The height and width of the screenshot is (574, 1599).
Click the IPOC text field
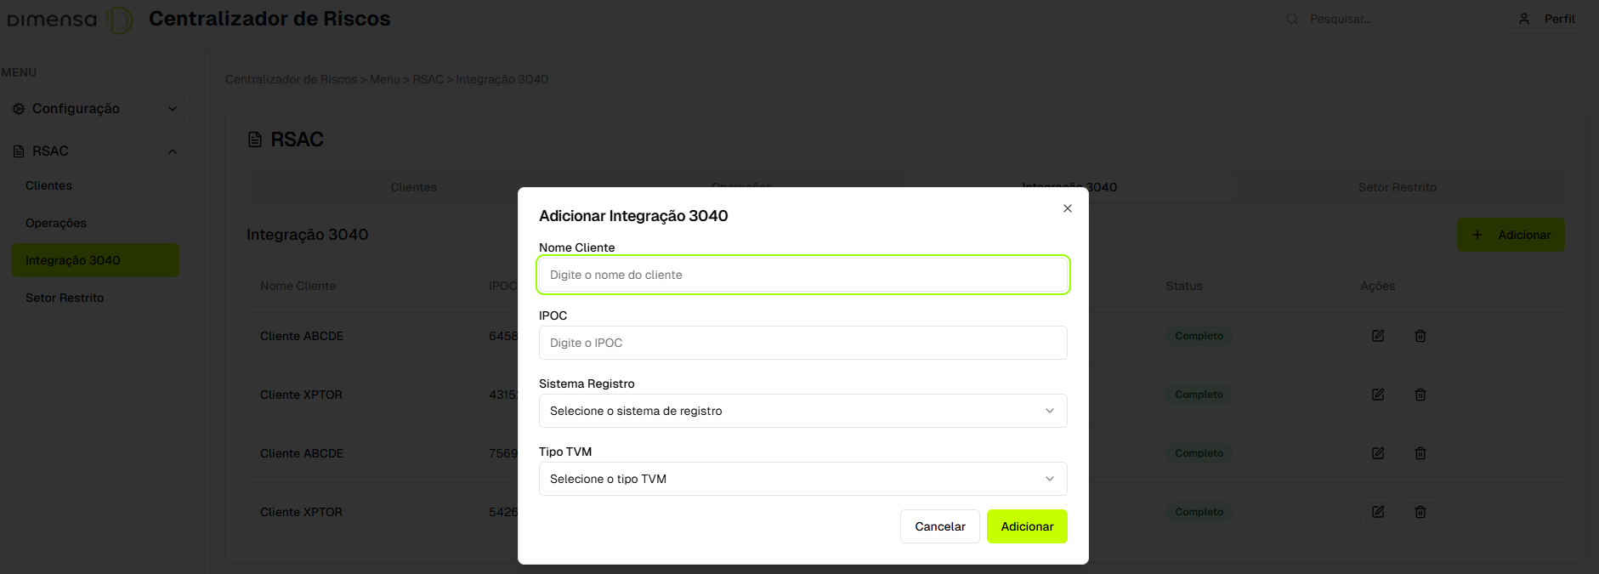click(802, 343)
